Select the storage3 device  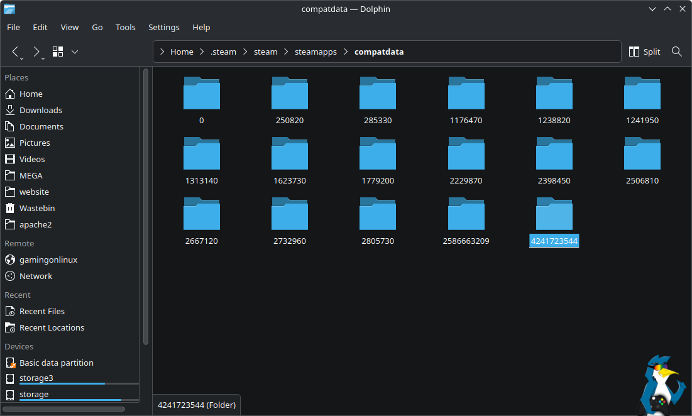click(x=35, y=378)
